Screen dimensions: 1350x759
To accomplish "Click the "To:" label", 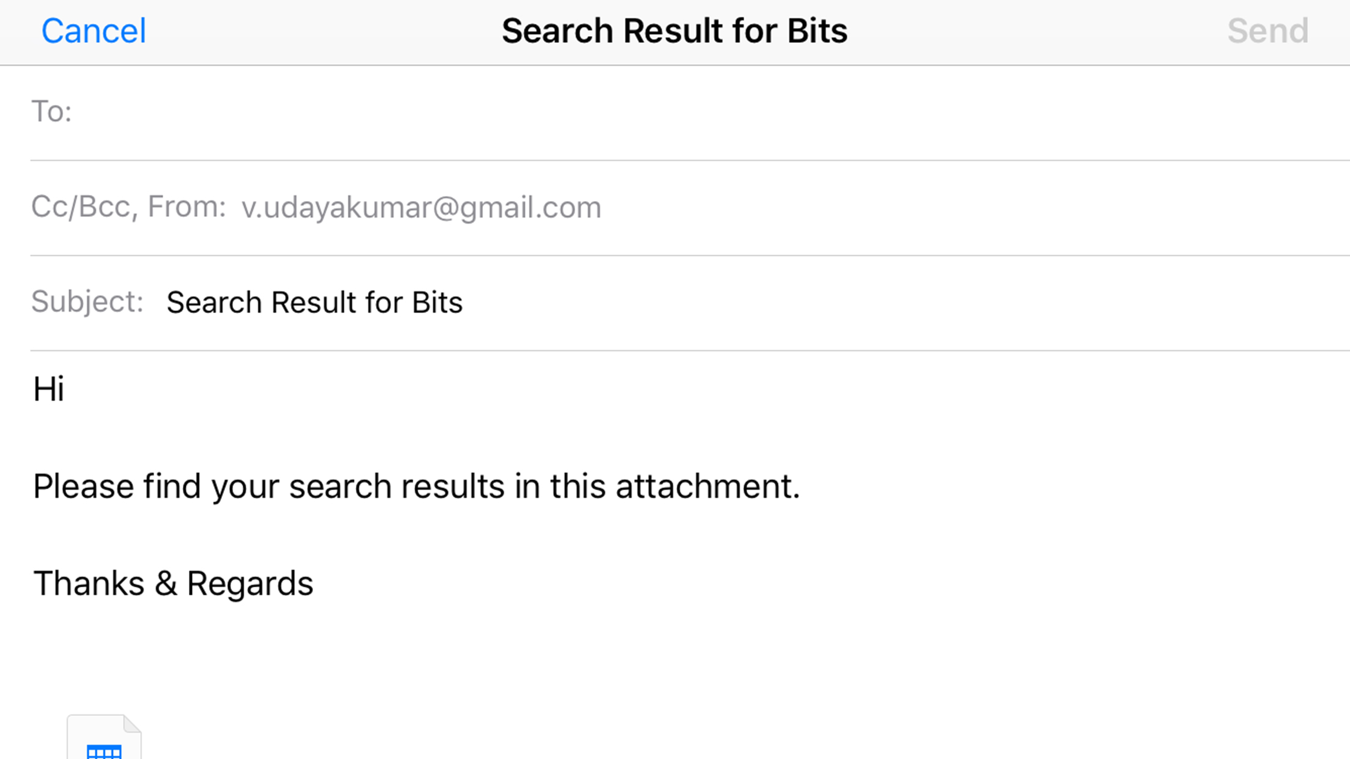I will tap(51, 112).
